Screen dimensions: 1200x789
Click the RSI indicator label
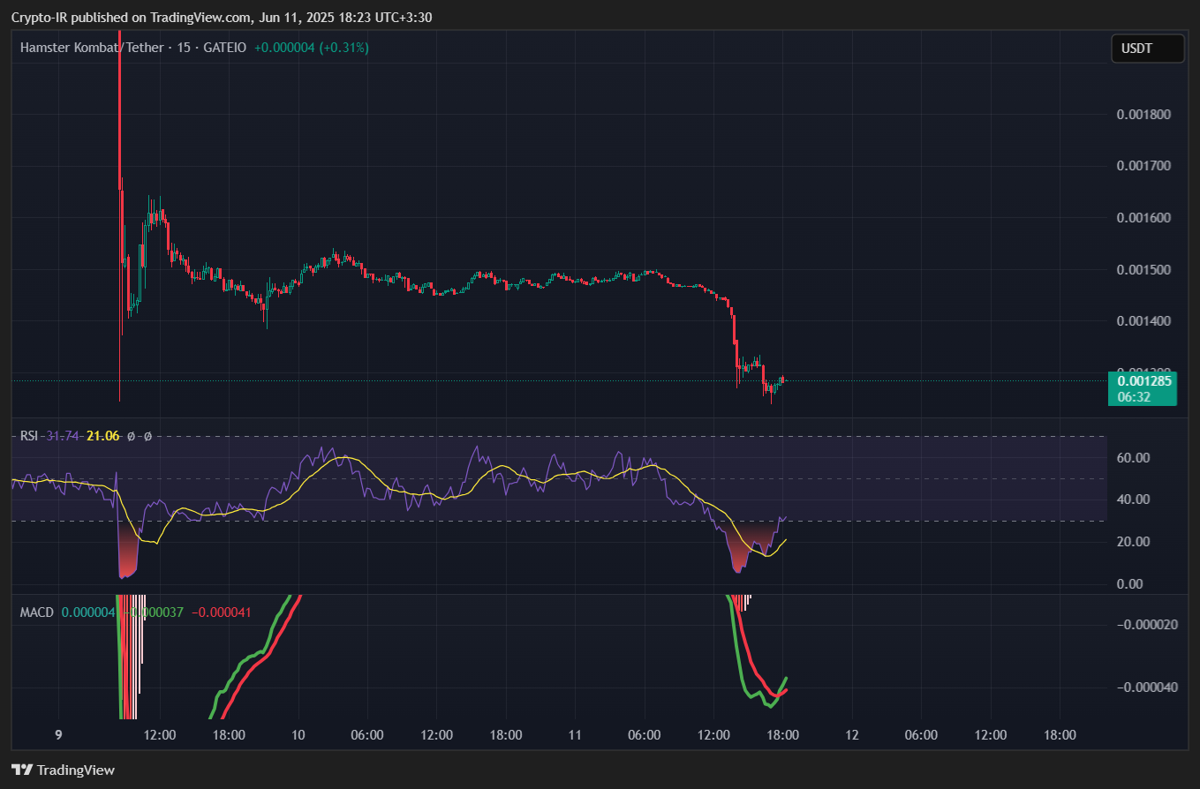(x=29, y=436)
